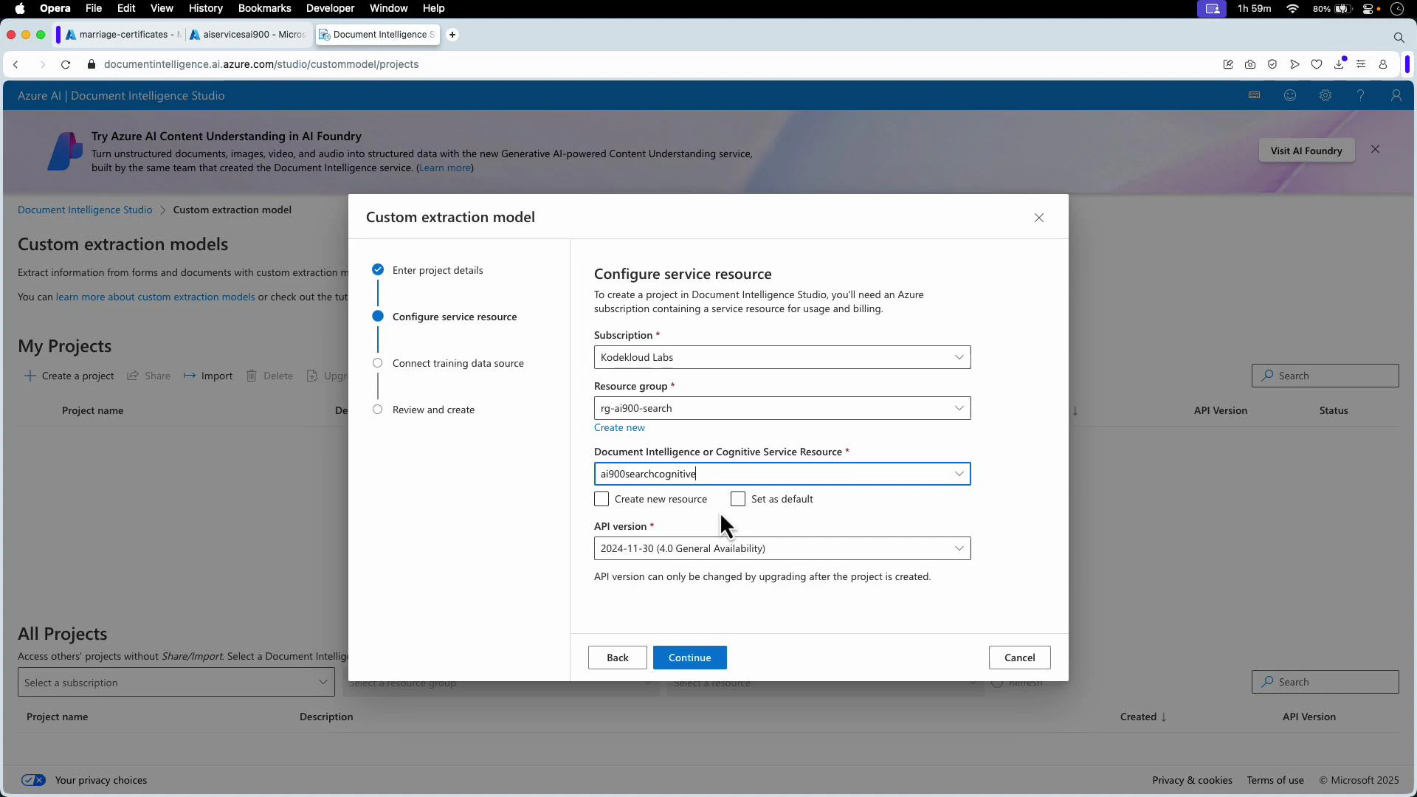Click the Create new link under resource group
1417x797 pixels.
[618, 427]
